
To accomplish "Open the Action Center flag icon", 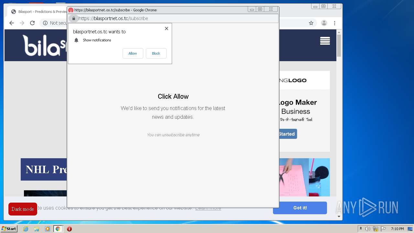I will (383, 229).
